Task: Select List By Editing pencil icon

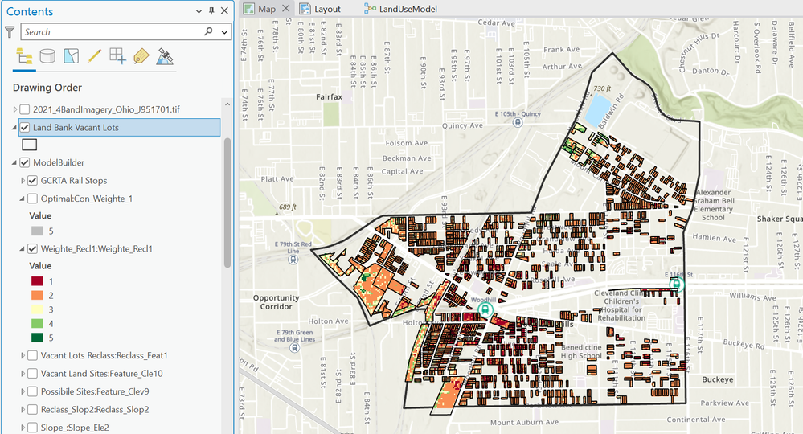Action: click(x=94, y=56)
